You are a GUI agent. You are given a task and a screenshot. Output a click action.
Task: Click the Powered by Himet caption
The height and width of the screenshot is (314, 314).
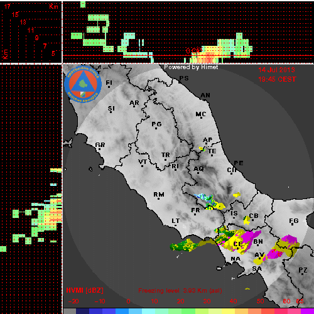[191, 67]
